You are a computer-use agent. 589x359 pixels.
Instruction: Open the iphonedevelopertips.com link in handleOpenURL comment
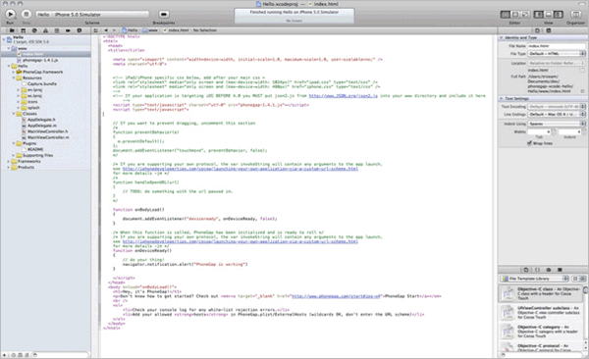tap(241, 169)
